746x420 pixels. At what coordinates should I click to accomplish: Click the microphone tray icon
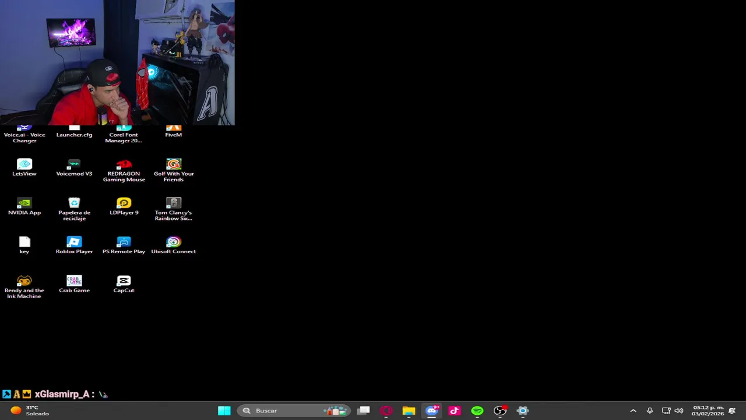pyautogui.click(x=650, y=411)
